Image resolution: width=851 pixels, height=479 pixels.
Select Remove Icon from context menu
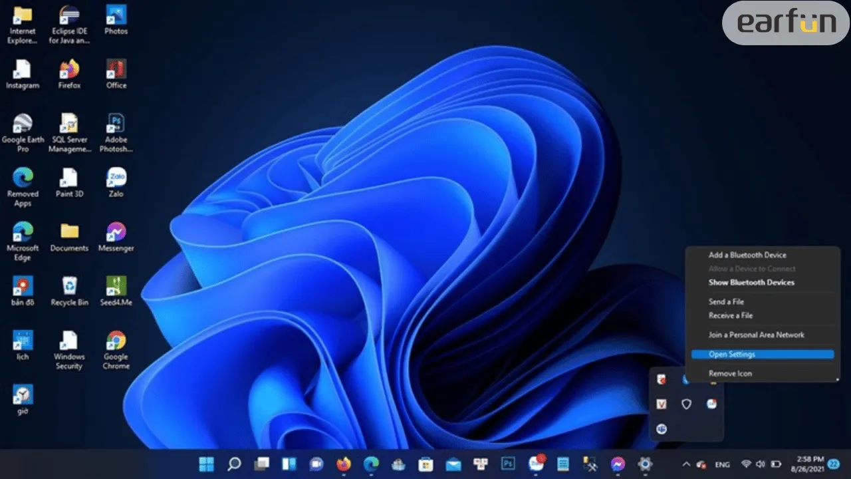730,374
